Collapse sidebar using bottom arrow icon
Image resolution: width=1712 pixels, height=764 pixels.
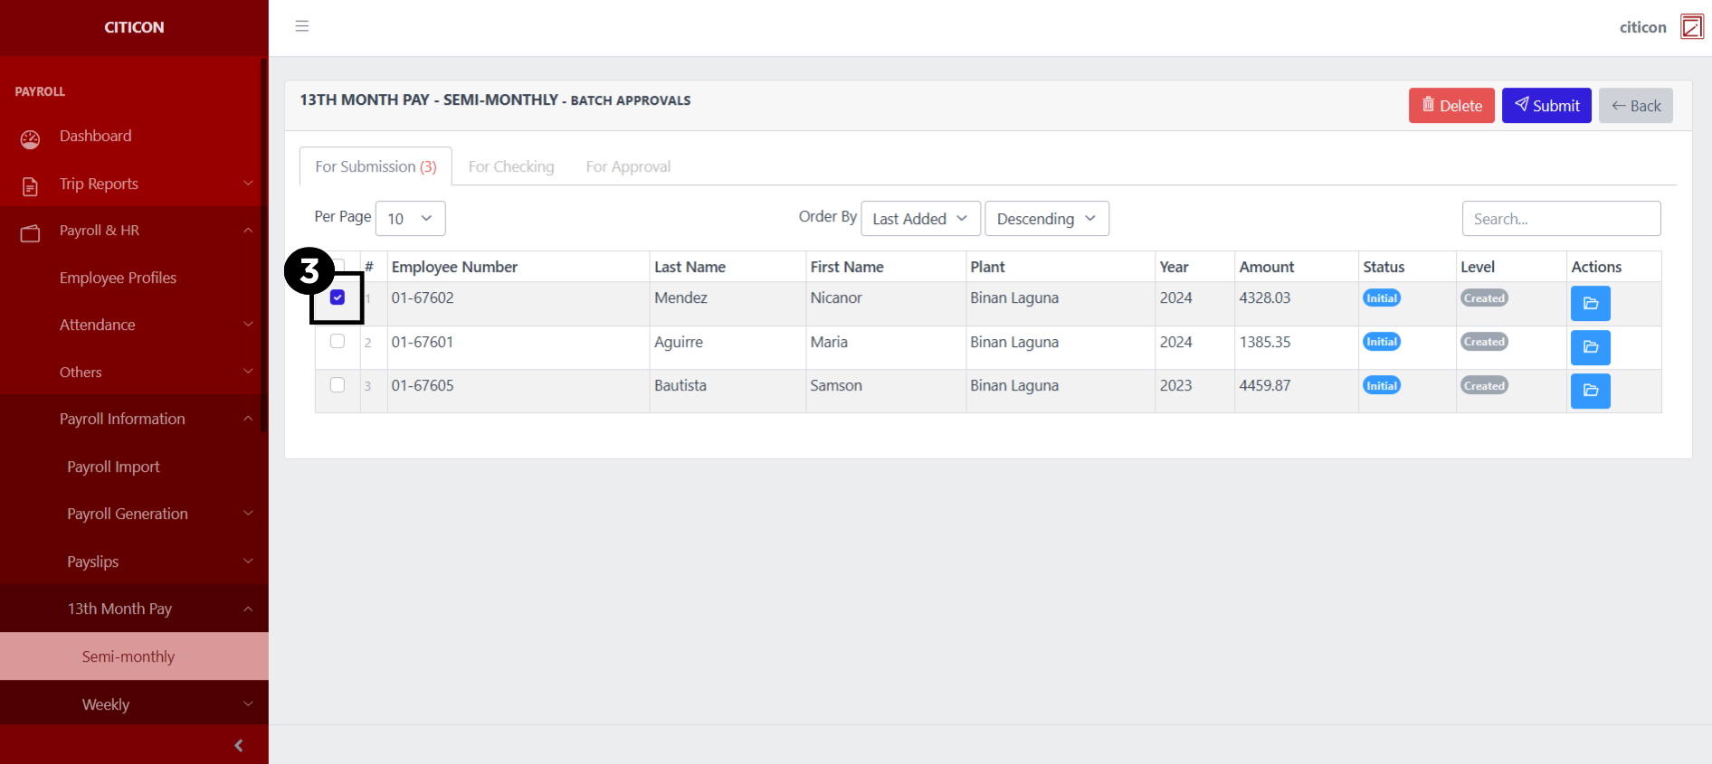coord(239,745)
